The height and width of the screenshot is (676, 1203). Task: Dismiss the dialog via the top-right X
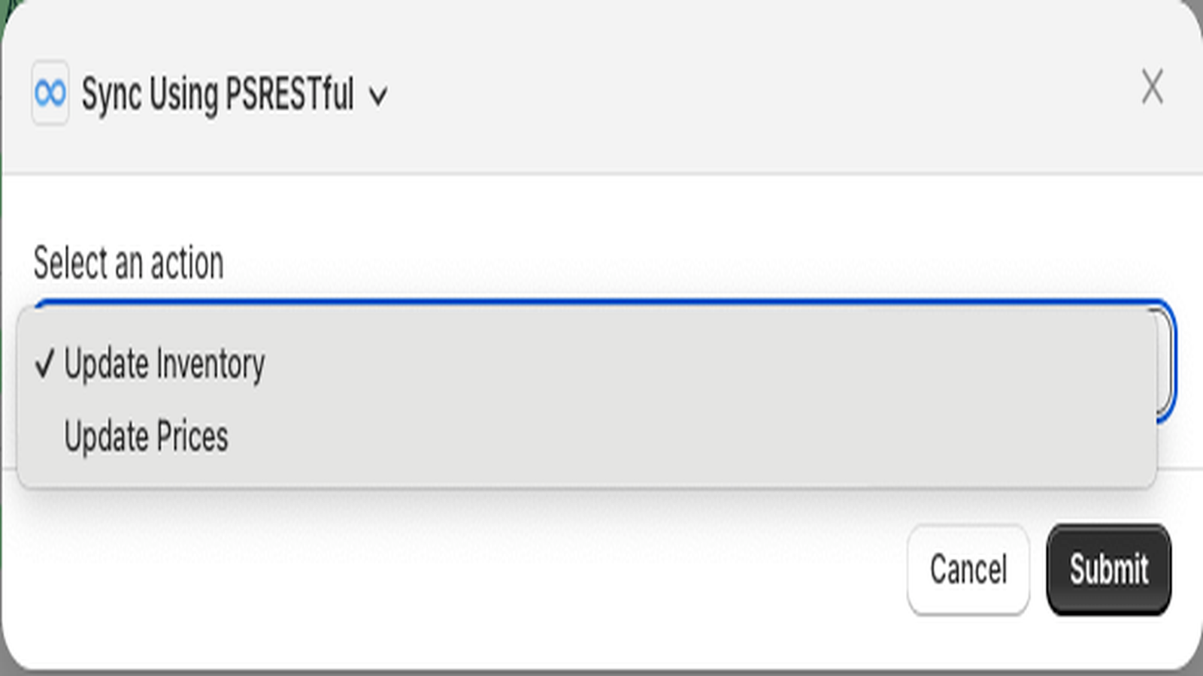coord(1152,86)
